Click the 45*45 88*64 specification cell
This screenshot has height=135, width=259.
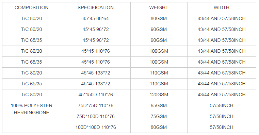click(x=96, y=18)
